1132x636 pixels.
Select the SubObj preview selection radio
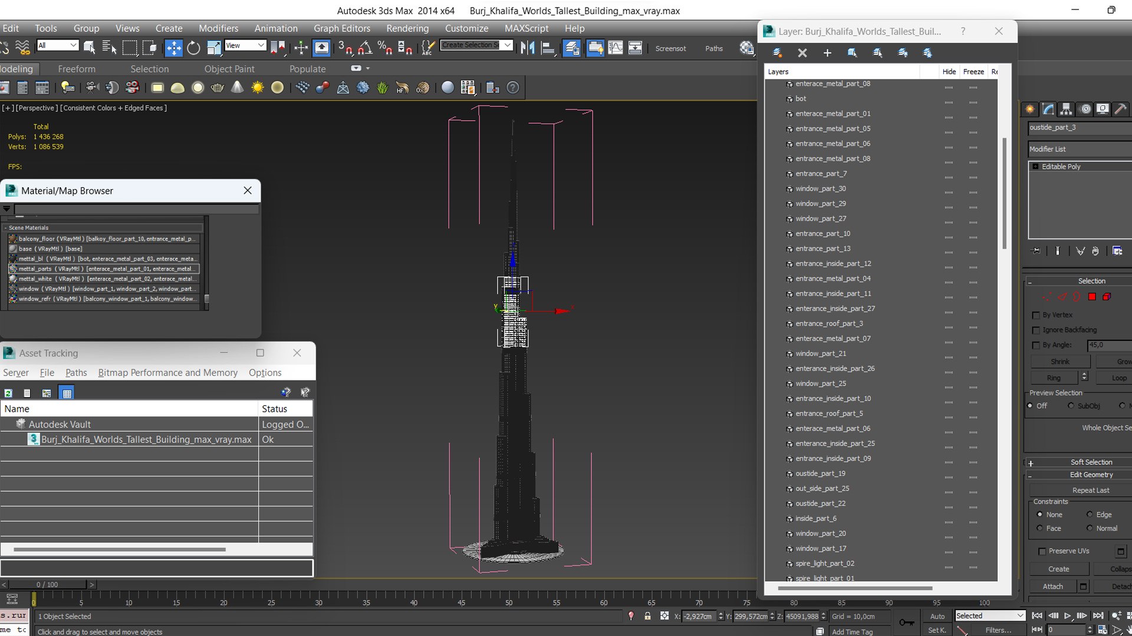1071,406
